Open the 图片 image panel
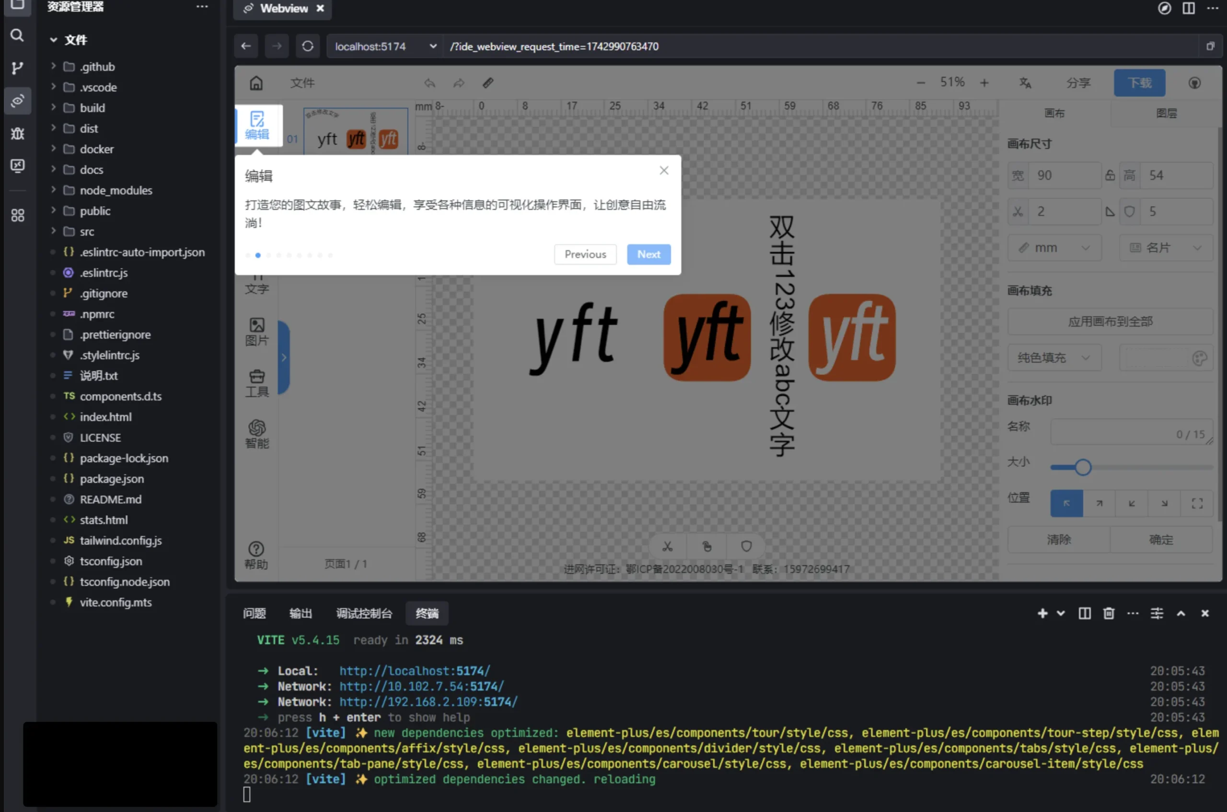 pos(257,332)
